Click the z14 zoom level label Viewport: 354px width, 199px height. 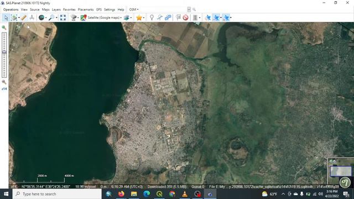pos(4,89)
